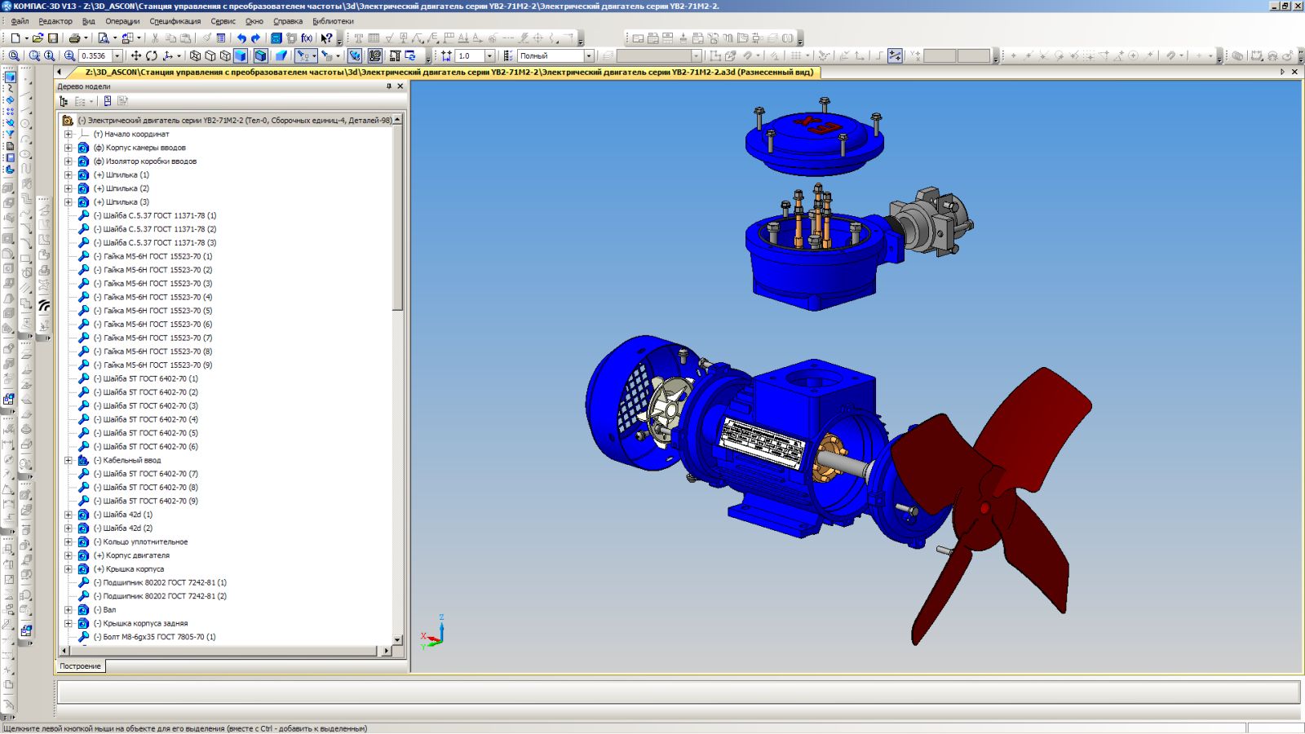Open the Операции menu
This screenshot has width=1305, height=734.
click(x=122, y=21)
